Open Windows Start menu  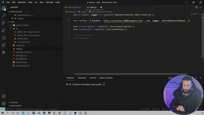click(x=3, y=113)
